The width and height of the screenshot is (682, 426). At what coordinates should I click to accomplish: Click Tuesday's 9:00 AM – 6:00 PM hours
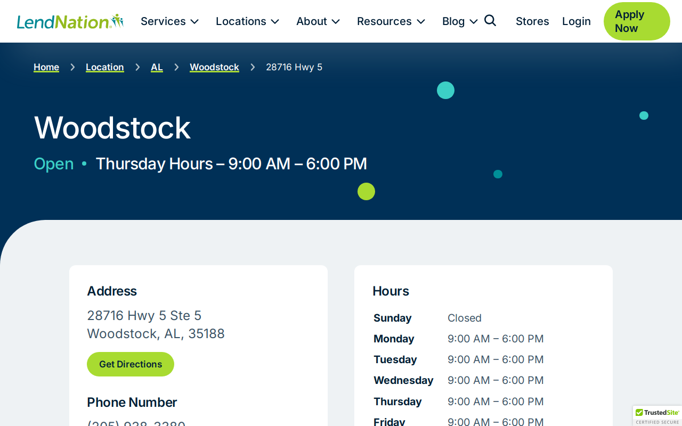[x=496, y=359]
